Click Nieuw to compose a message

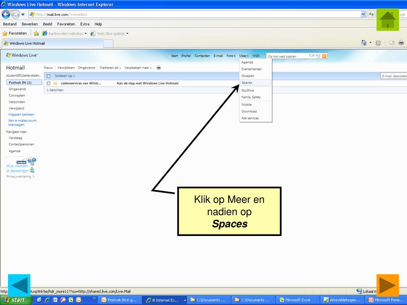pos(48,68)
